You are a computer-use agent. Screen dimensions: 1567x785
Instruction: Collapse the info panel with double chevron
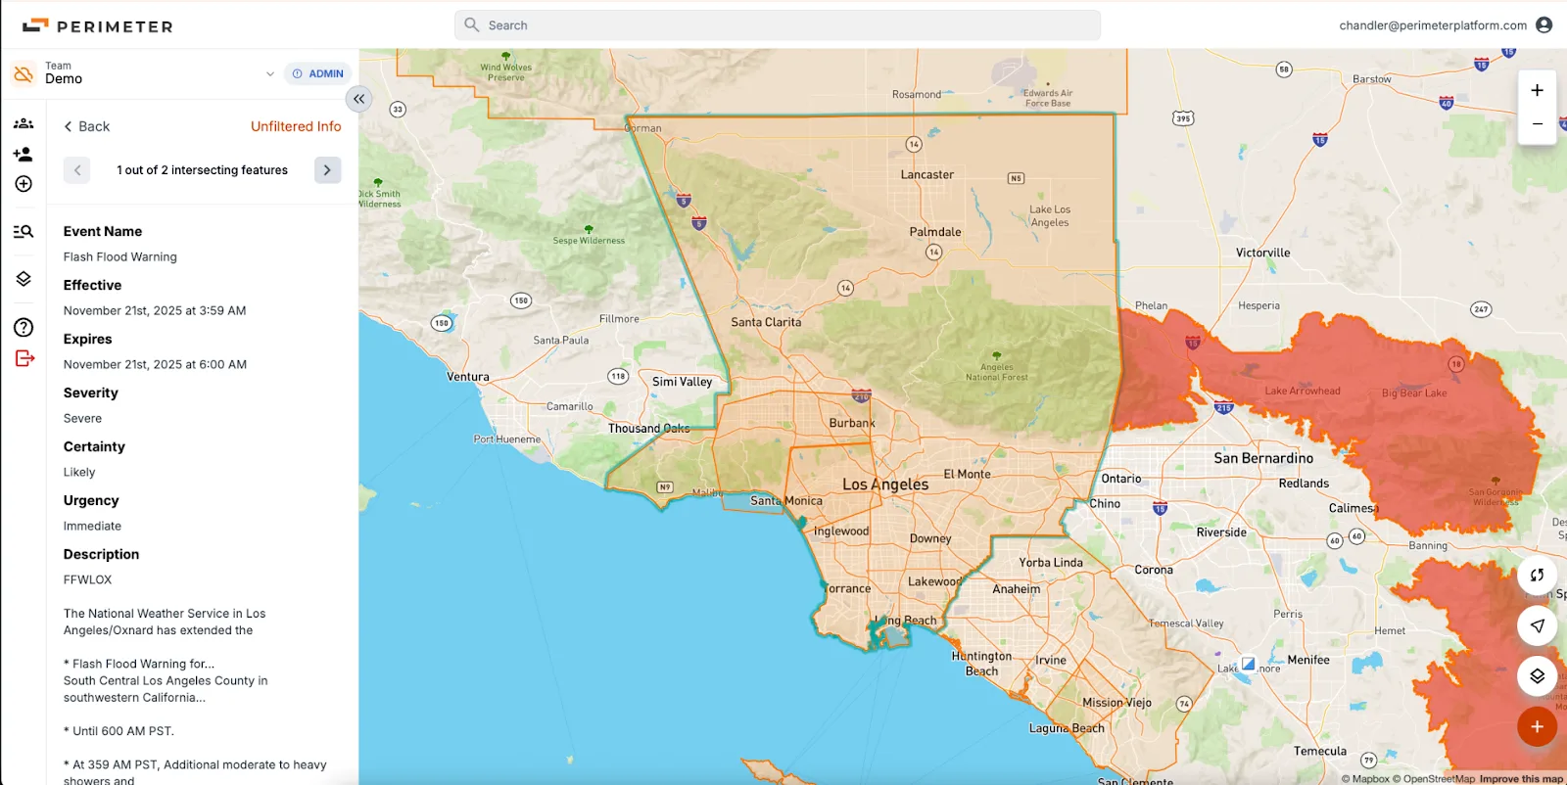[x=359, y=99]
